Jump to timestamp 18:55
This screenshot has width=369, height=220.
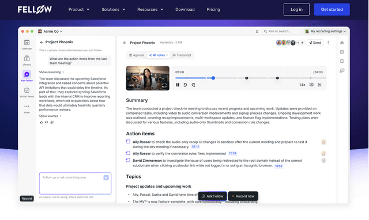(278, 166)
